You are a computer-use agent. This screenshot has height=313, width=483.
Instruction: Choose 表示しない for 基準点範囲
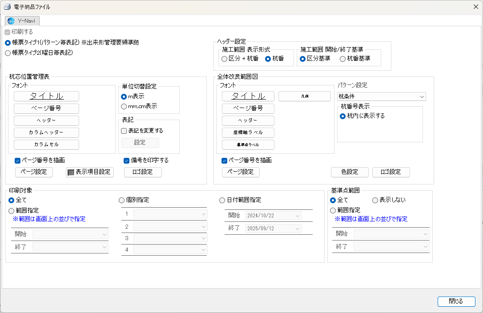click(x=375, y=200)
